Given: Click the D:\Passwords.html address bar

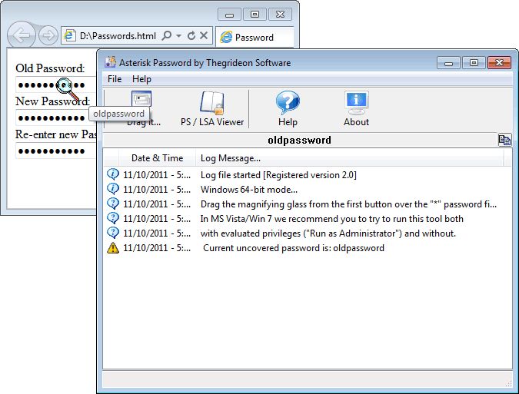Looking at the screenshot, I should pos(118,35).
